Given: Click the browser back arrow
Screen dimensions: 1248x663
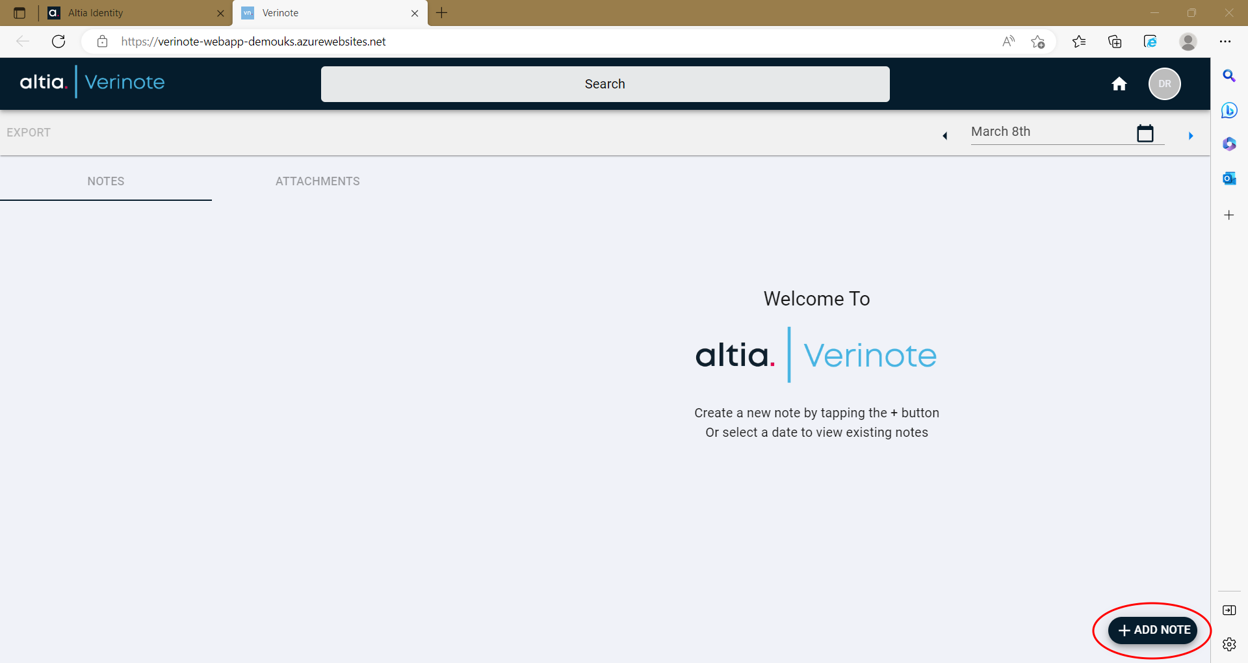Looking at the screenshot, I should click(x=23, y=42).
